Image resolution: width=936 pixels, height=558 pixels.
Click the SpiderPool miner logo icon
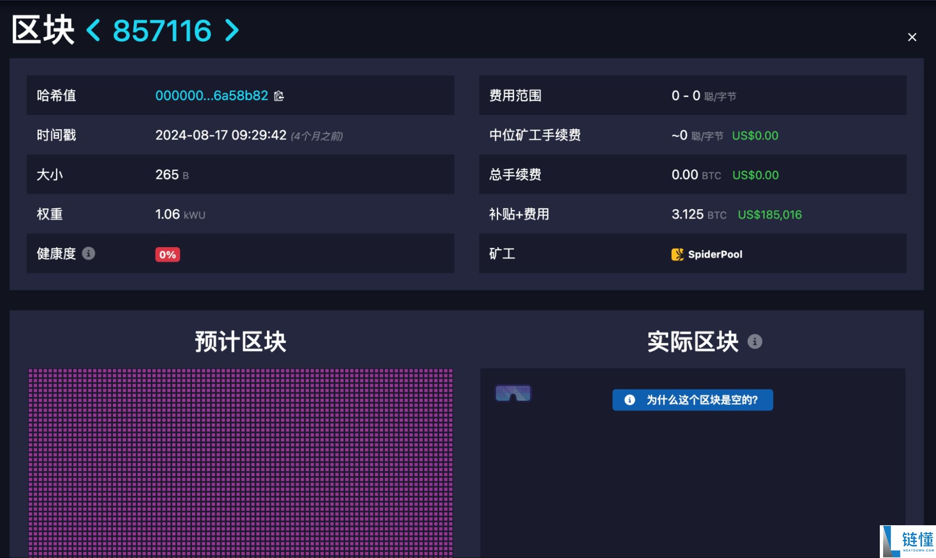pyautogui.click(x=677, y=254)
